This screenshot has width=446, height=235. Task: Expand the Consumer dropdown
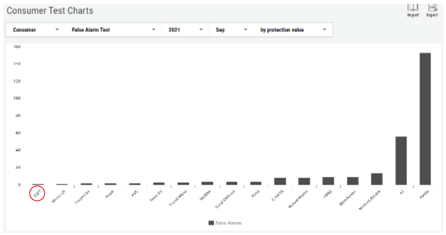tap(36, 30)
